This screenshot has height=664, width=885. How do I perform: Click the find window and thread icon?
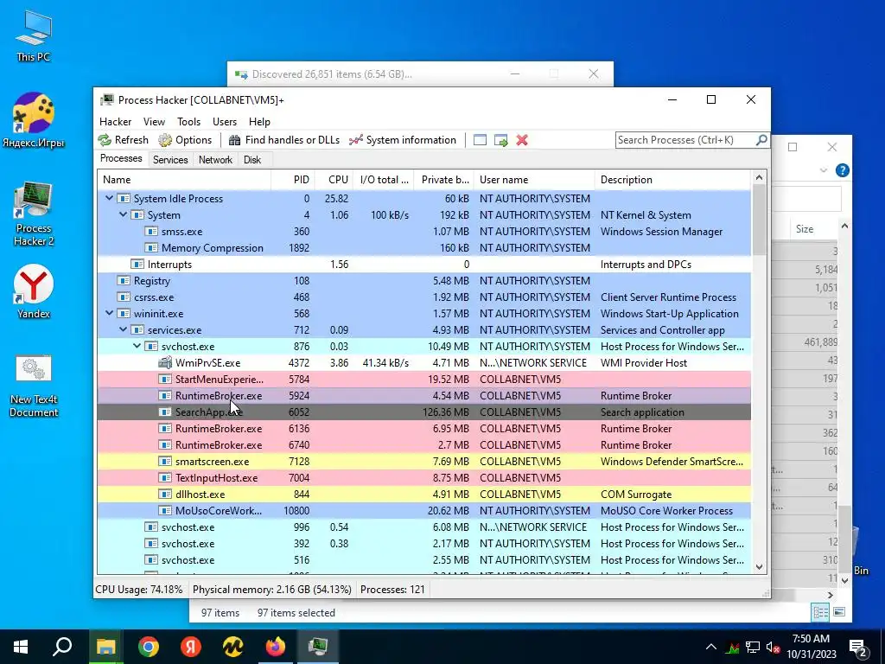pos(500,140)
